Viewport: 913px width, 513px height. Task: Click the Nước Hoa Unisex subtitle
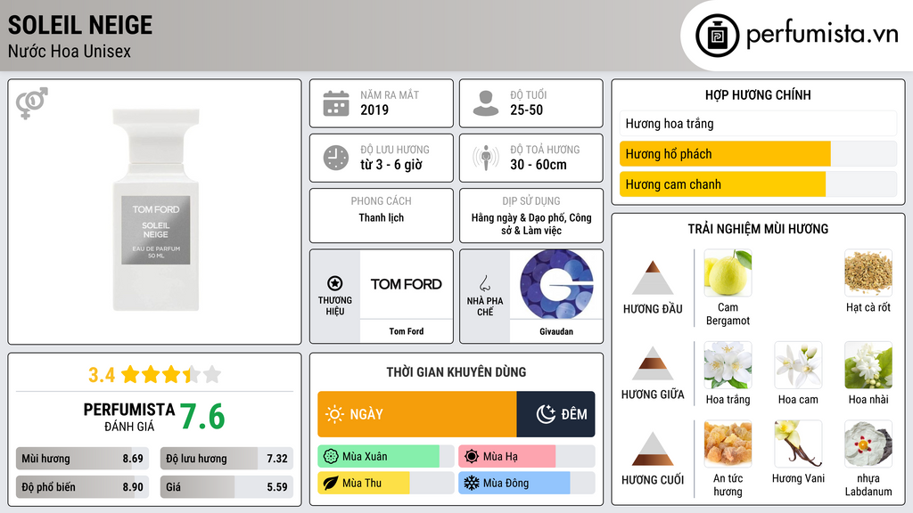(x=70, y=51)
